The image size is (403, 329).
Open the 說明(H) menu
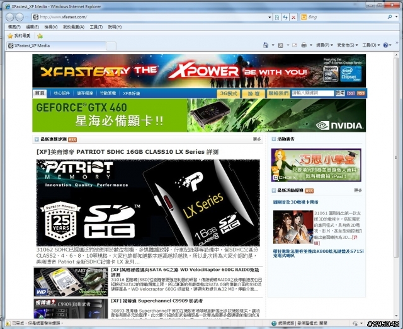pyautogui.click(x=115, y=27)
